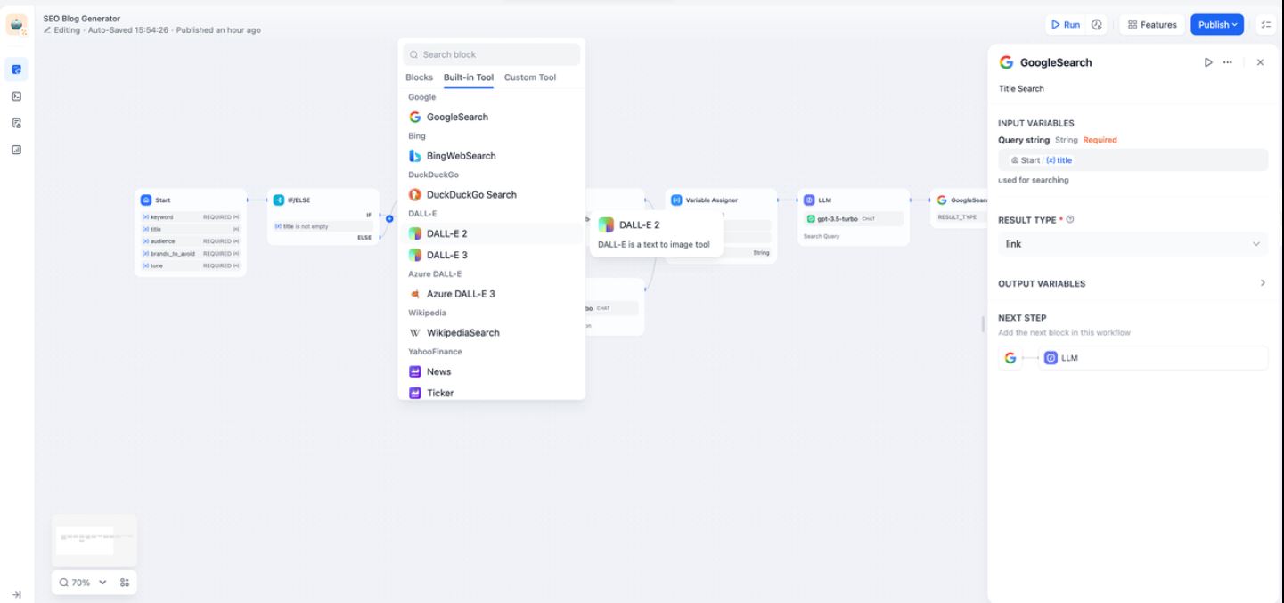Open the 70% zoom level dropdown
The width and height of the screenshot is (1284, 603).
pyautogui.click(x=82, y=583)
